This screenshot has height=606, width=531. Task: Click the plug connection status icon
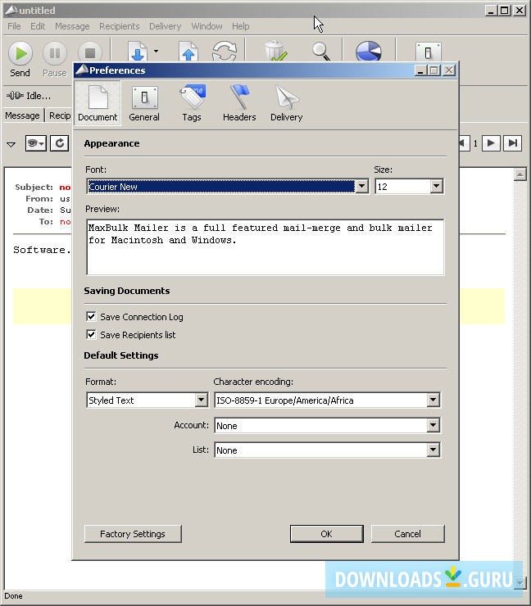(x=15, y=96)
